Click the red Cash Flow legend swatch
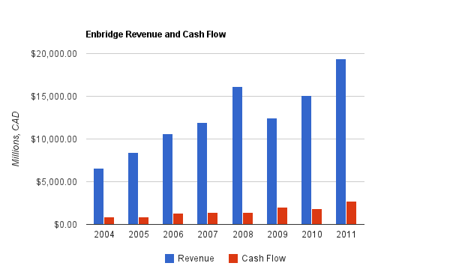 (x=233, y=259)
